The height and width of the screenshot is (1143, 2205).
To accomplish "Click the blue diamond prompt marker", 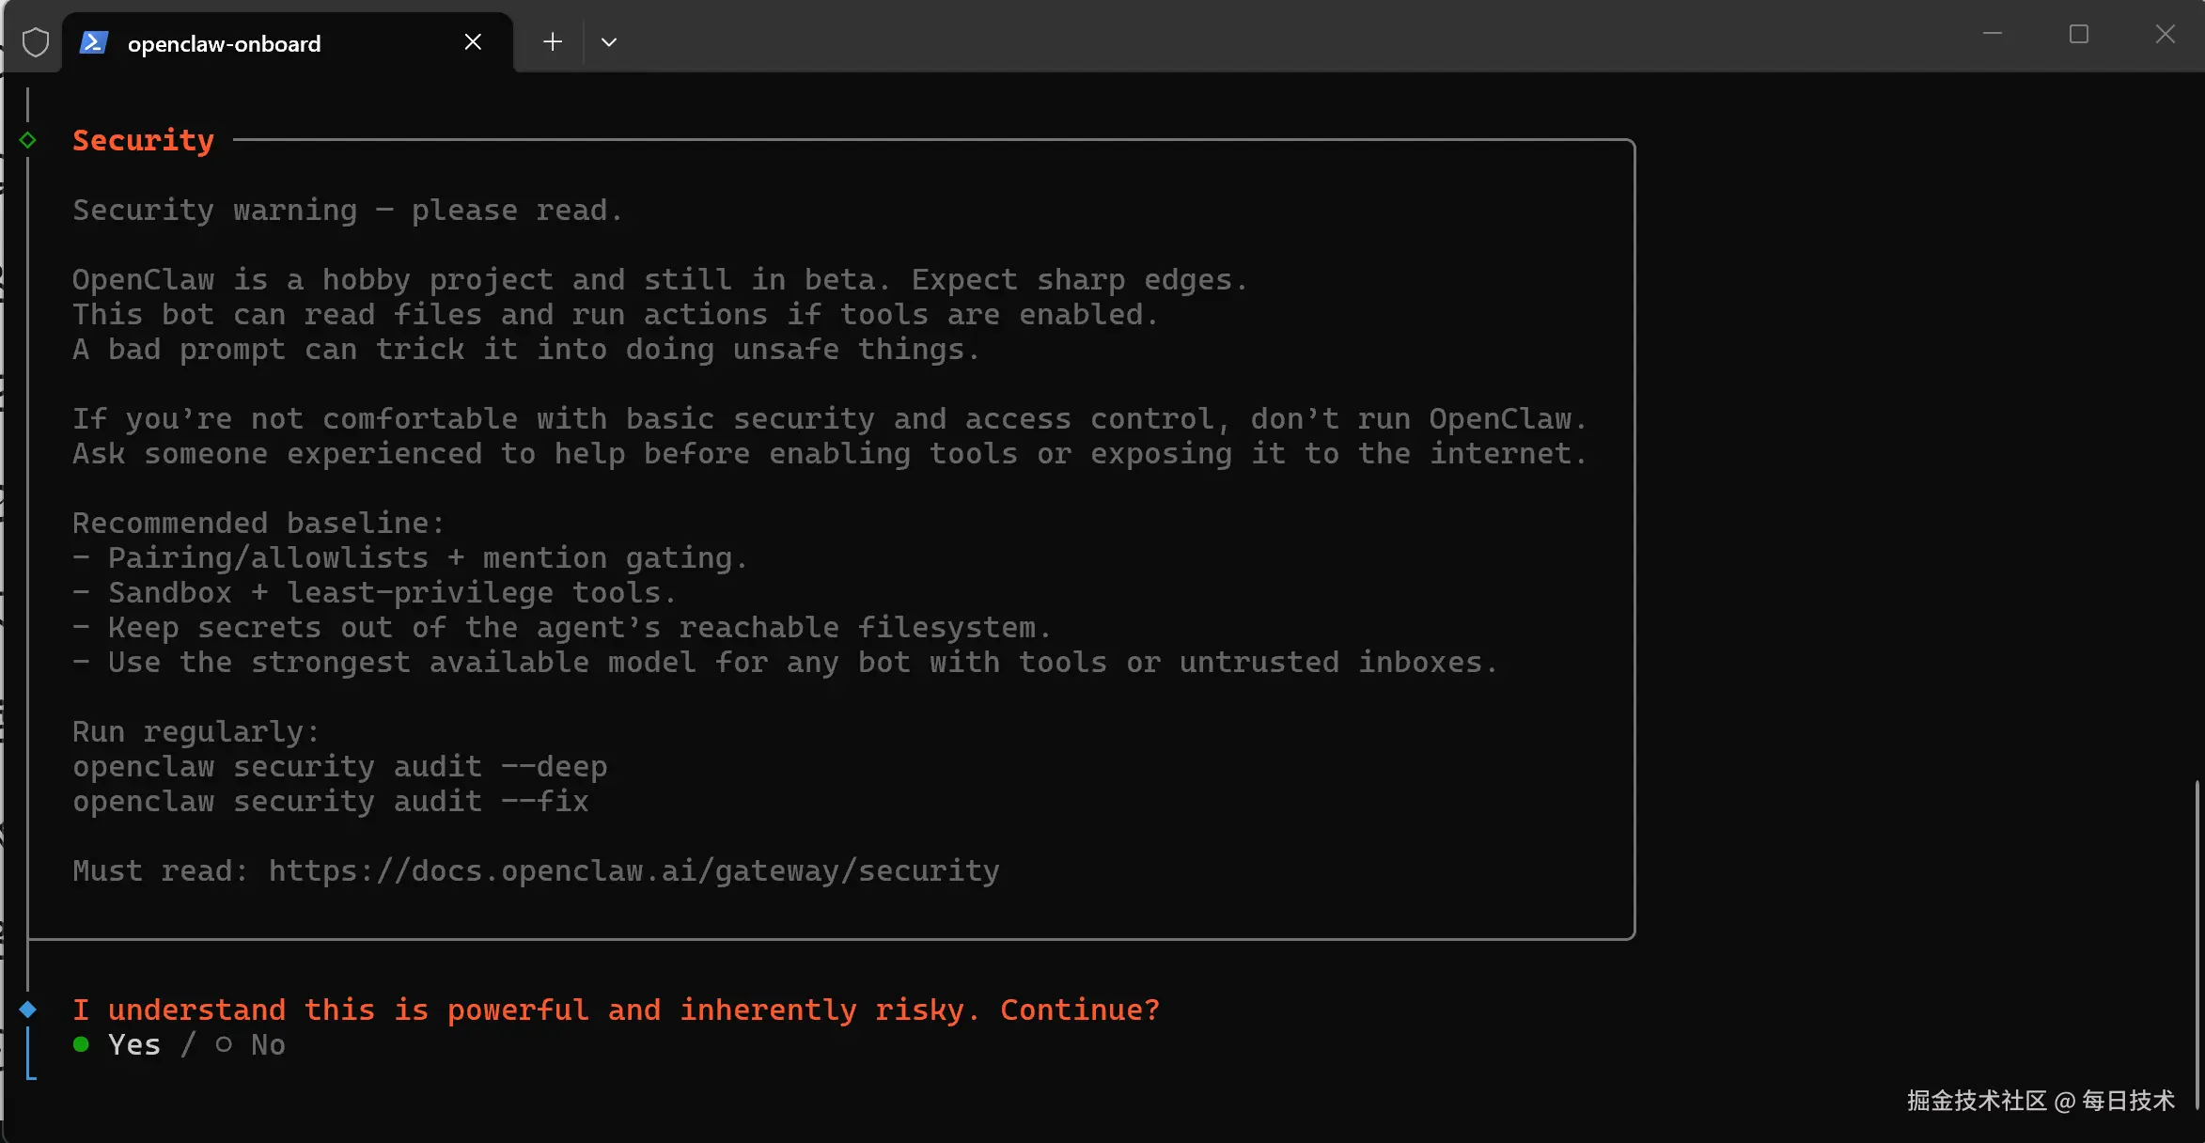I will coord(28,1010).
